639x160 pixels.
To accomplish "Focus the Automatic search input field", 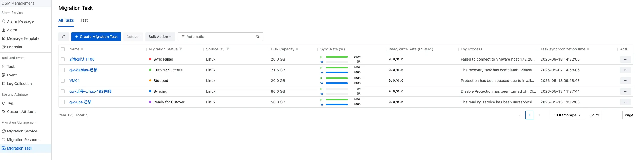I will click(x=220, y=37).
